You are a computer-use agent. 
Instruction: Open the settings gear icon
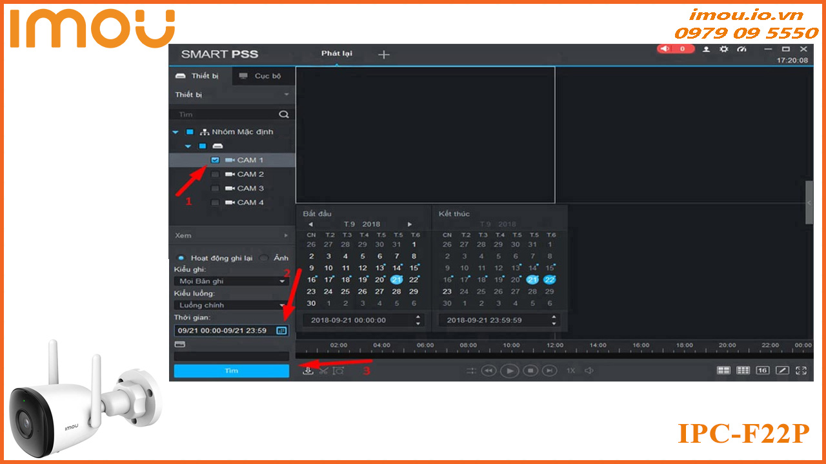pyautogui.click(x=723, y=49)
